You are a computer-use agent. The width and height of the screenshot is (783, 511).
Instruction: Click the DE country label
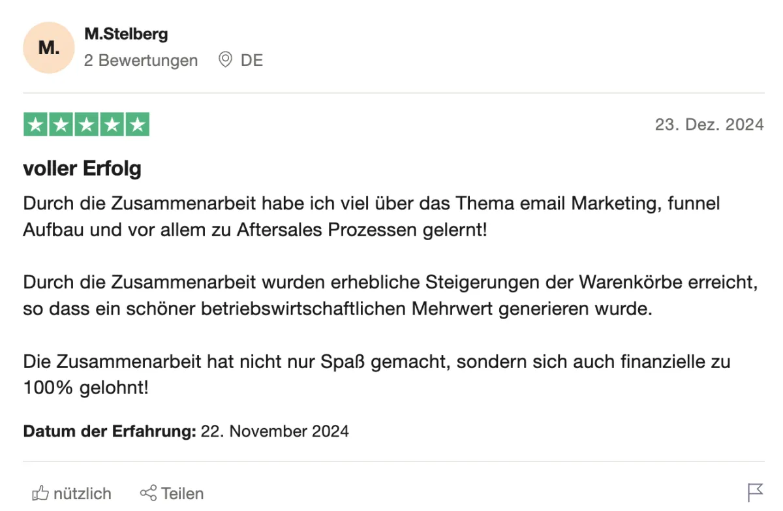(252, 61)
